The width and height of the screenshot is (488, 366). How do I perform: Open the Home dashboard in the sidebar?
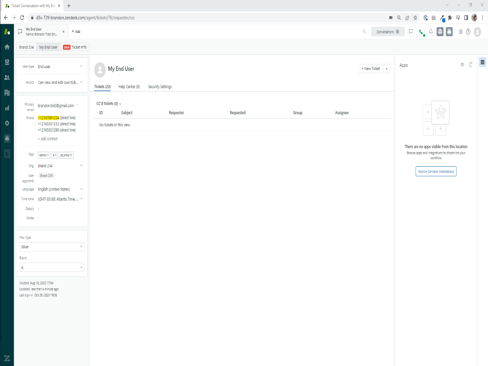click(7, 47)
